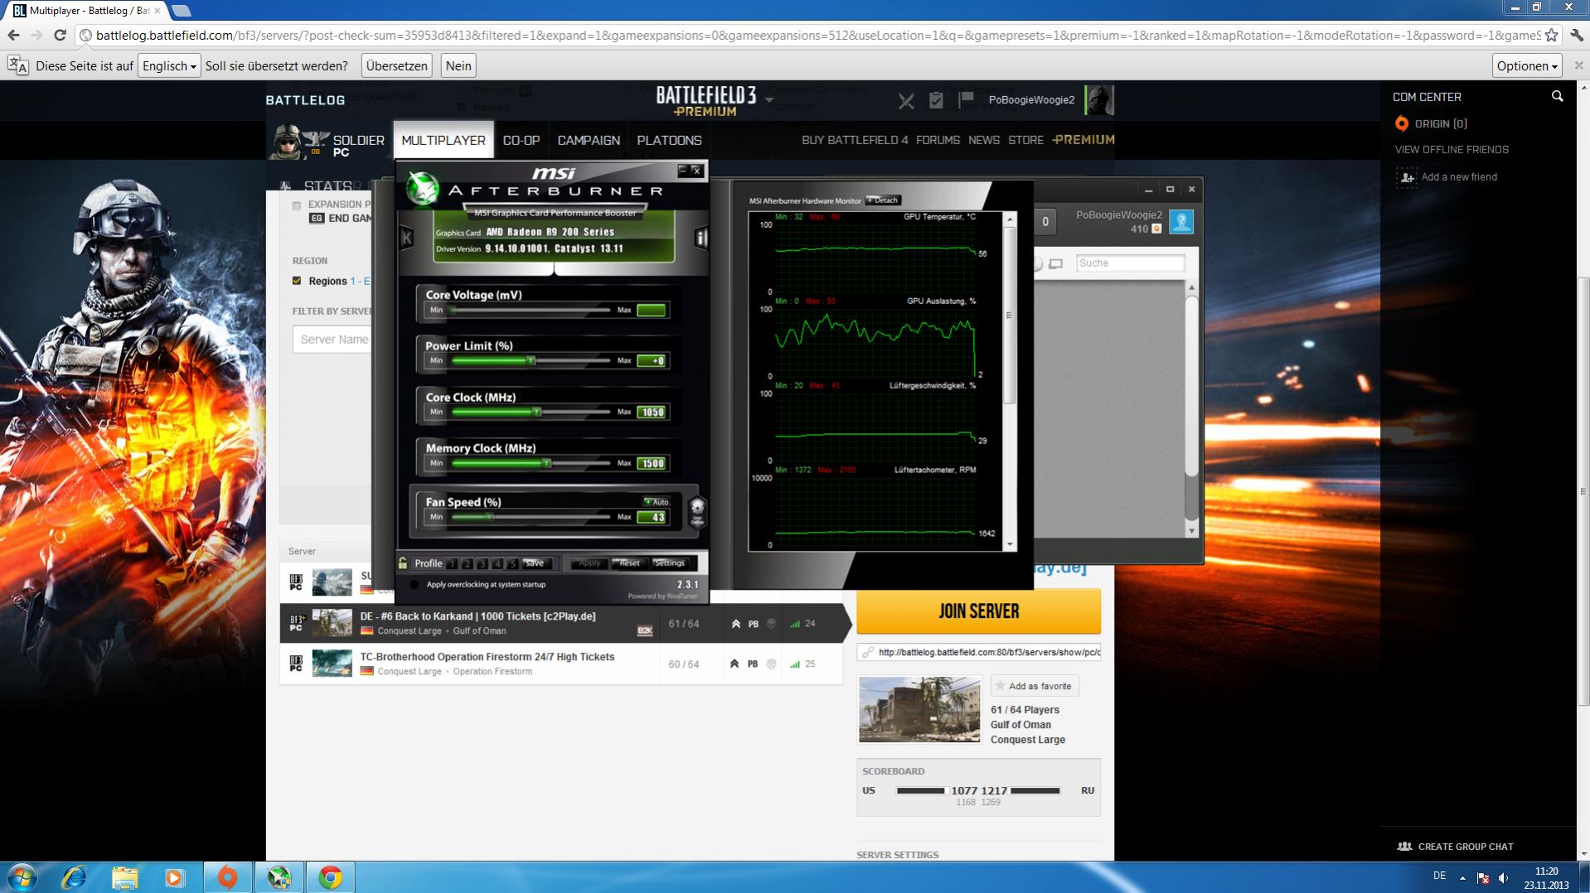Click the soldier portrait in Battlelog nav
Screen dimensions: 1590x893
pyautogui.click(x=287, y=141)
